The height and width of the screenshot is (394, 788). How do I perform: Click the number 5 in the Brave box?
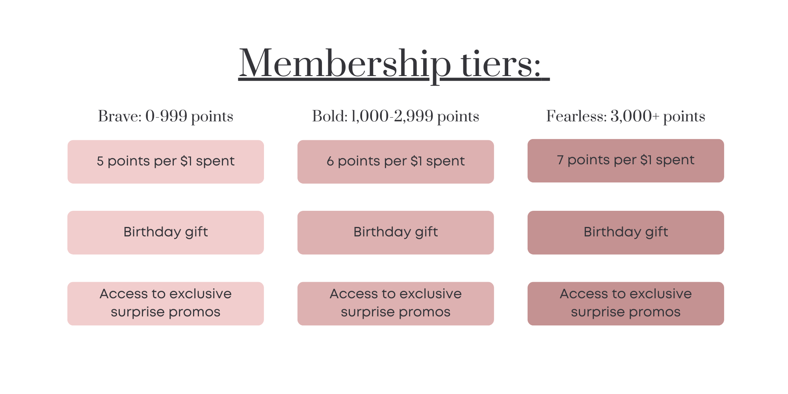pos(100,161)
